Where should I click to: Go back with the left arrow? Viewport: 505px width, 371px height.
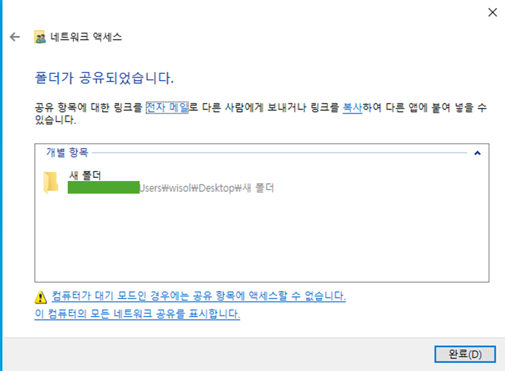[15, 37]
